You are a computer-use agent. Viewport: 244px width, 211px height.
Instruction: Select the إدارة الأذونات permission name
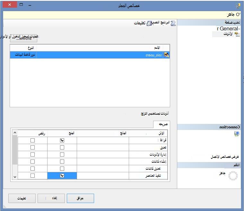click(158, 155)
